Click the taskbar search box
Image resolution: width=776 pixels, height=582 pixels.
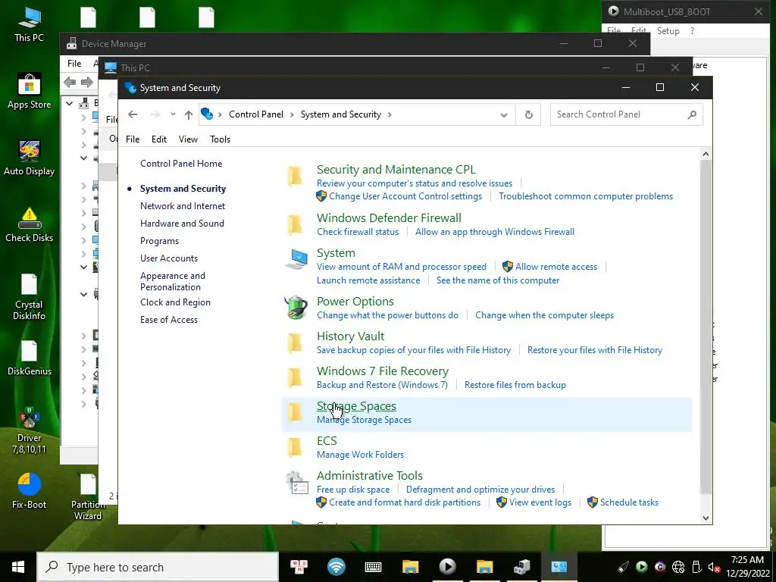[x=158, y=567]
